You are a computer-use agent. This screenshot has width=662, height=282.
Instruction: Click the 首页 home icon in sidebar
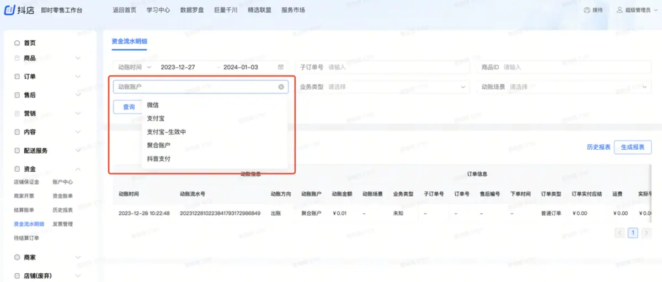17,43
